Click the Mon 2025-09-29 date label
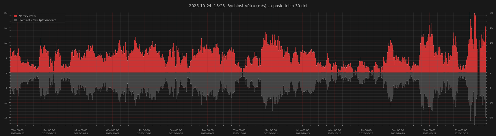This screenshot has width=496, height=136. pyautogui.click(x=81, y=132)
